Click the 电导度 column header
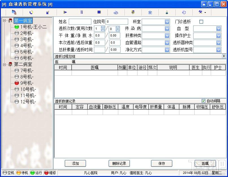The image size is (228, 177). (x=141, y=107)
